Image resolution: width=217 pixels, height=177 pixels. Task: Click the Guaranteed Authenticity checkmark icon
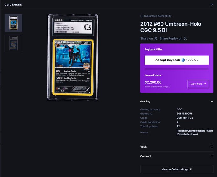(x=142, y=16)
